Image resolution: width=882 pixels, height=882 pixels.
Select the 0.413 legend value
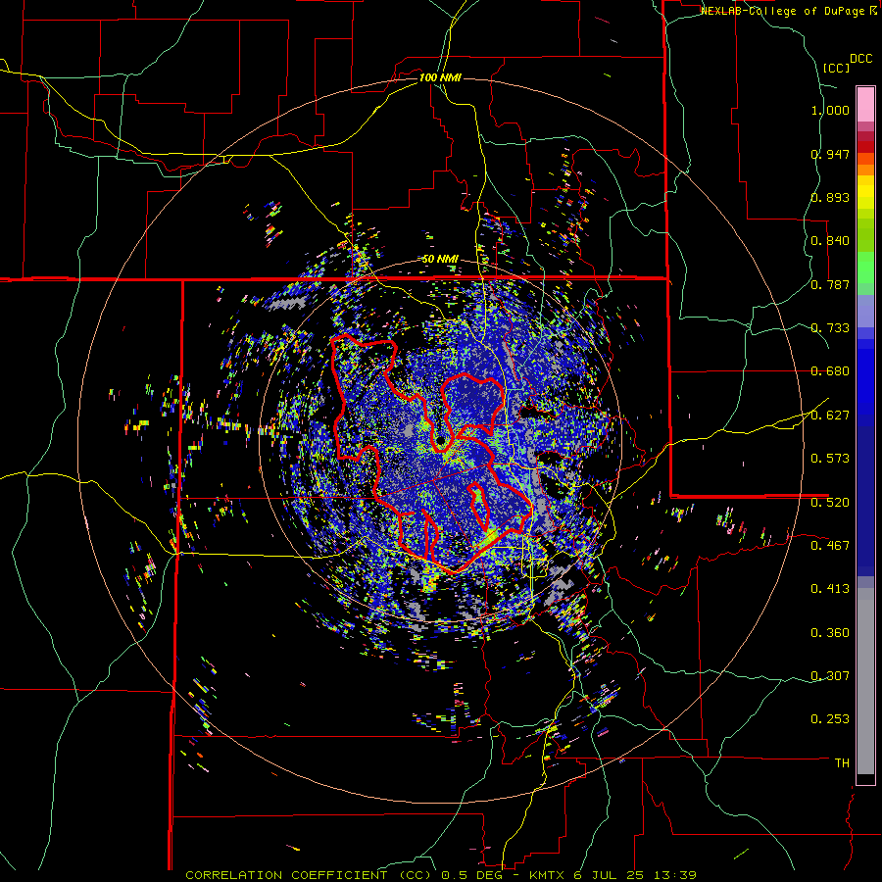tap(830, 589)
